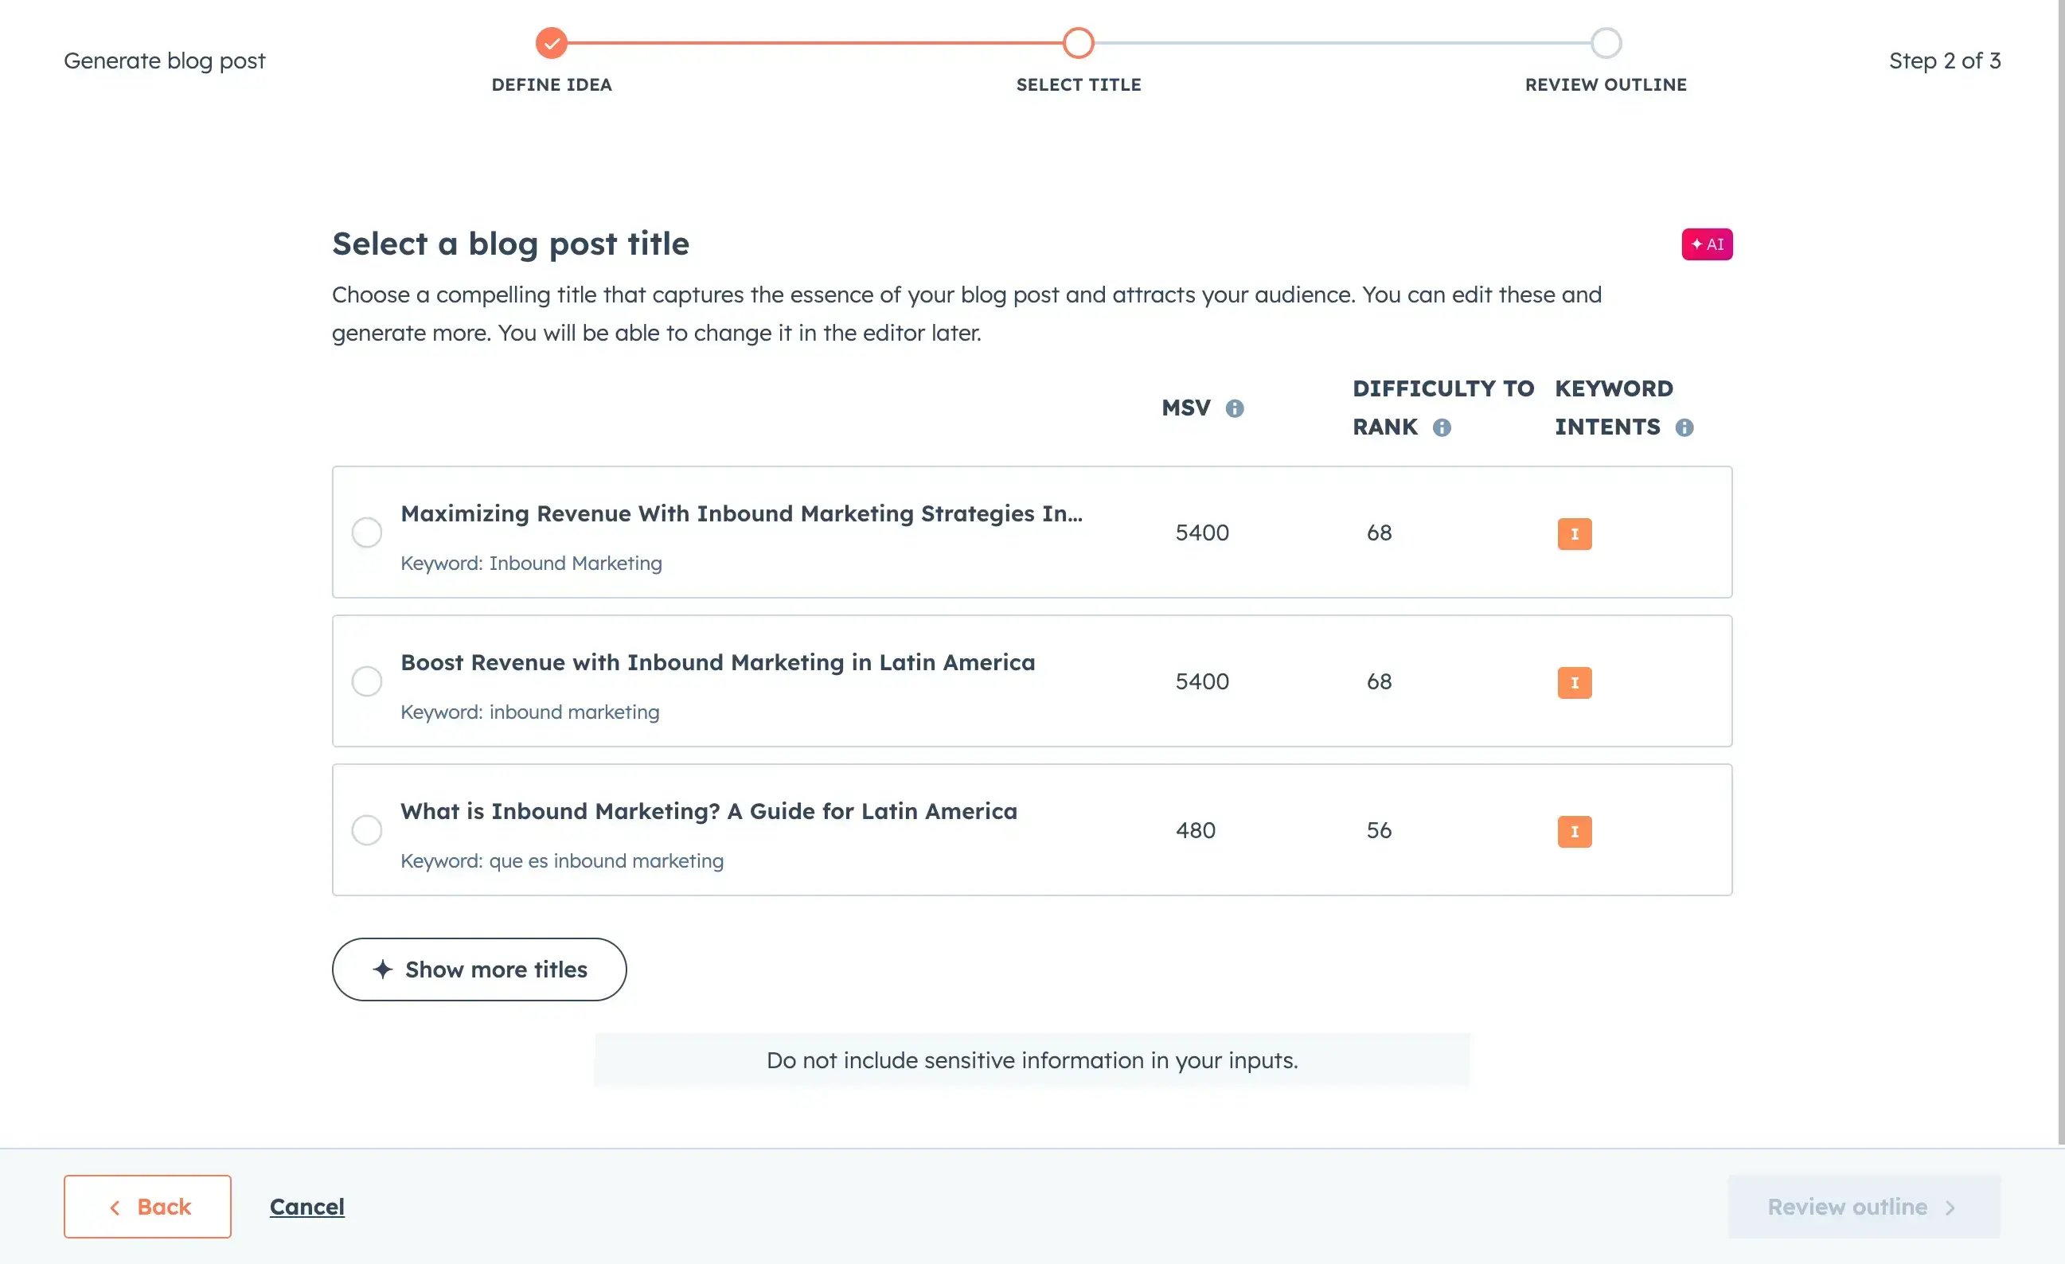Click the intent badge on the Maximizing Revenue row
This screenshot has height=1264, width=2065.
point(1573,534)
